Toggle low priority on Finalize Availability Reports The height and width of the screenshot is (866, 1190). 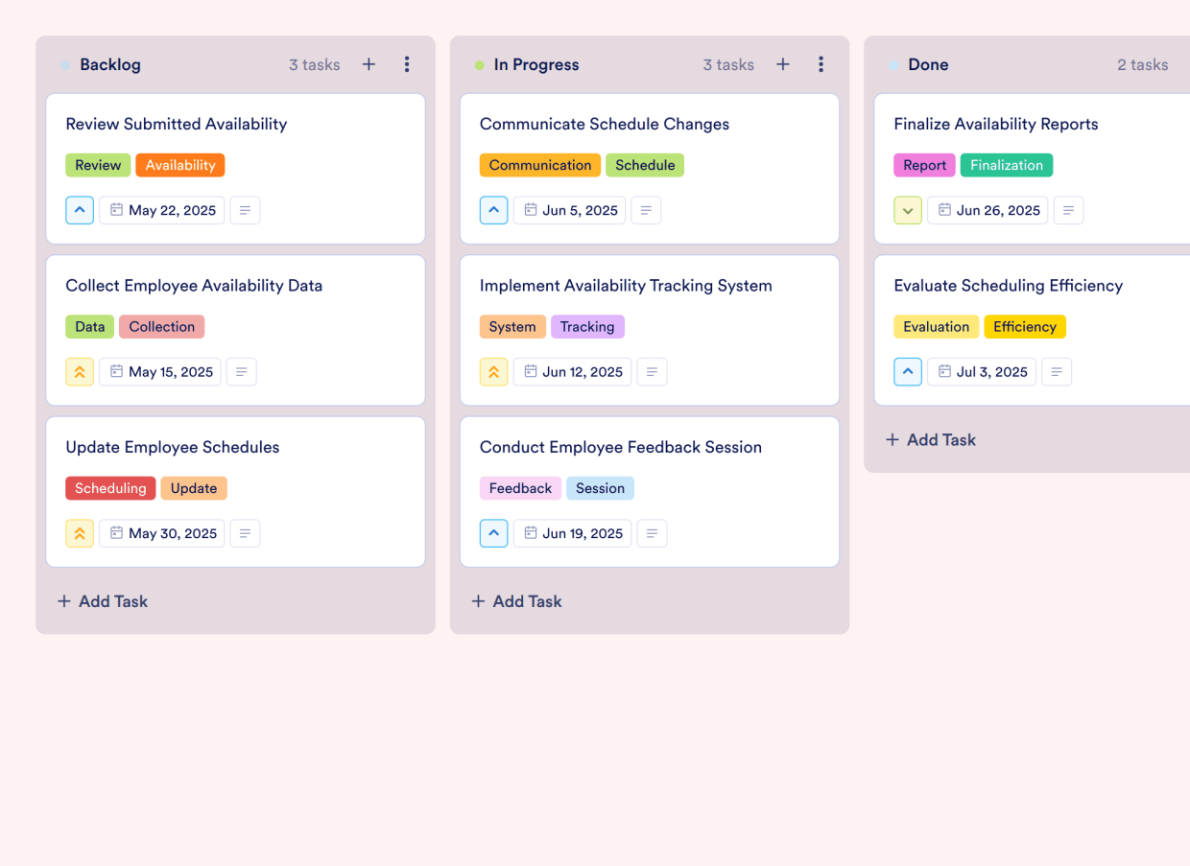pos(908,210)
